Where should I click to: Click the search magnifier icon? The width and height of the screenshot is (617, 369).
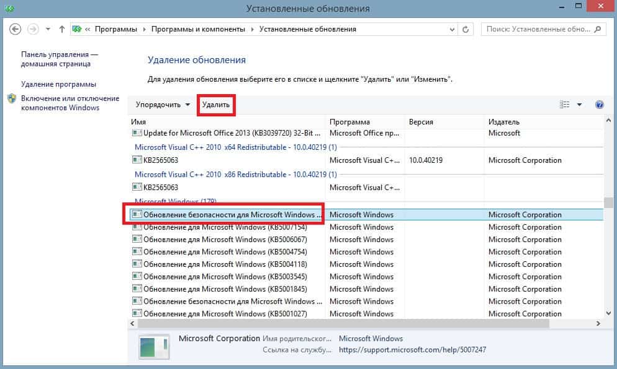tap(598, 29)
